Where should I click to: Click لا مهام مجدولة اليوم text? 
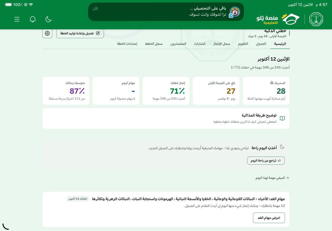coord(122,99)
